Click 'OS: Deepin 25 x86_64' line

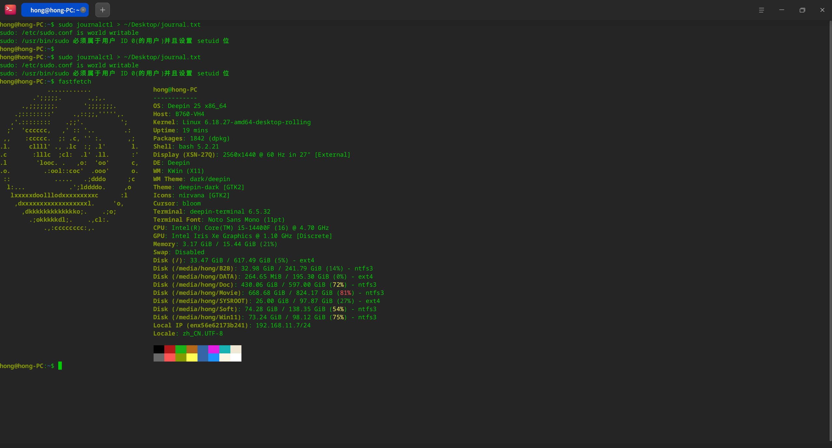click(x=190, y=106)
